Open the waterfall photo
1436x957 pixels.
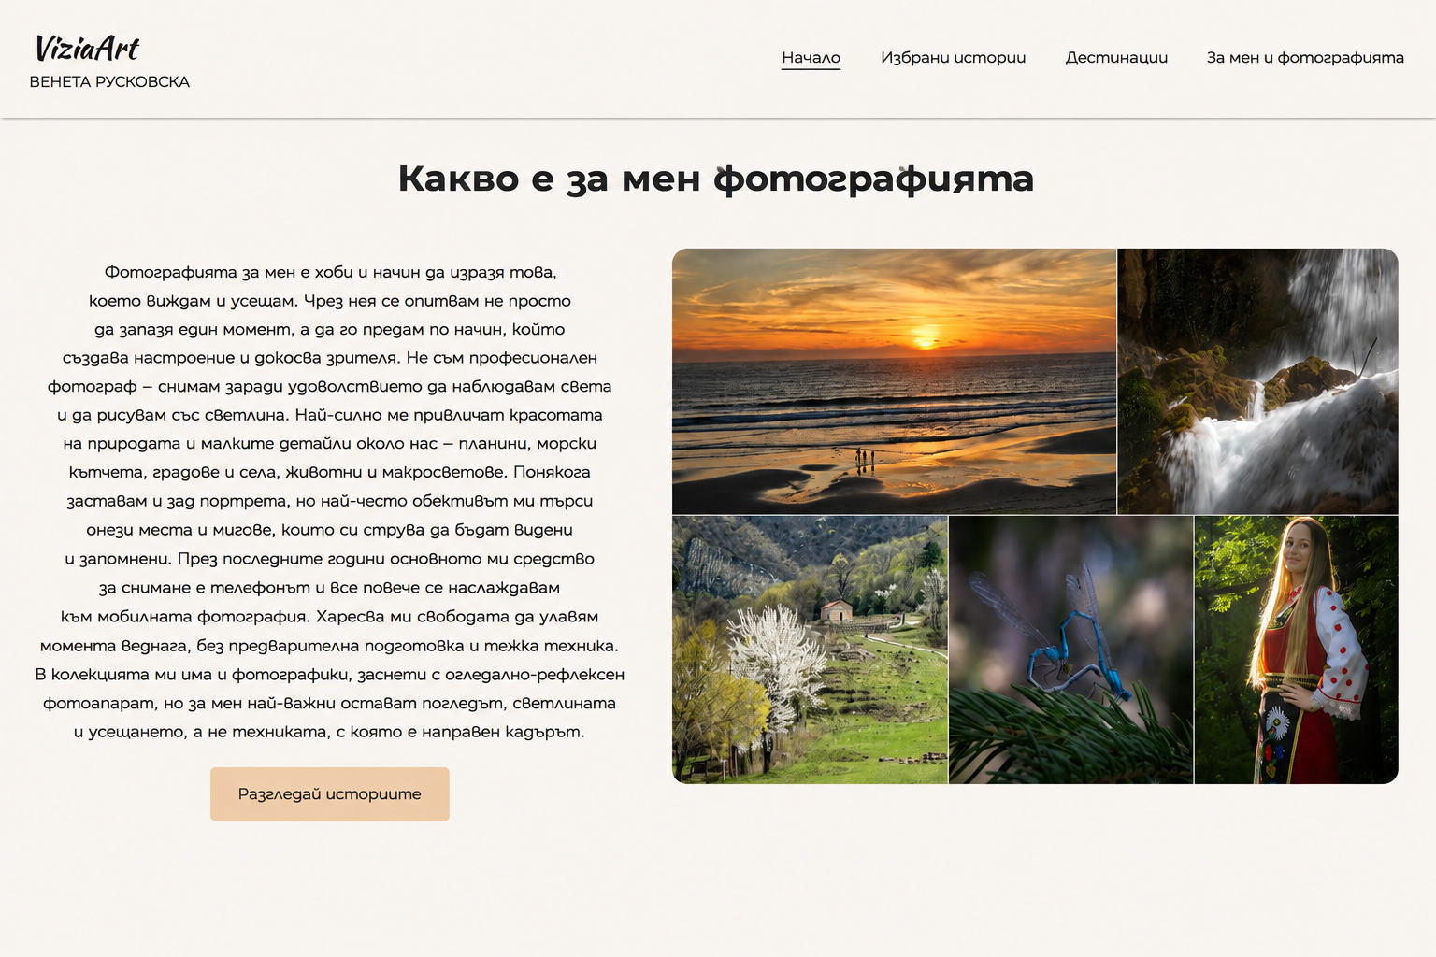(1258, 381)
